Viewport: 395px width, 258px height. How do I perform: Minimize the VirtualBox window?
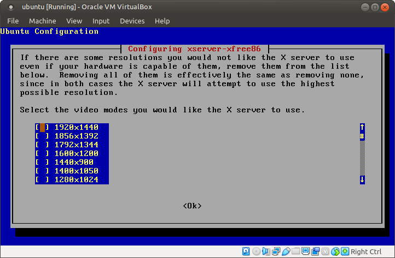pyautogui.click(x=365, y=7)
